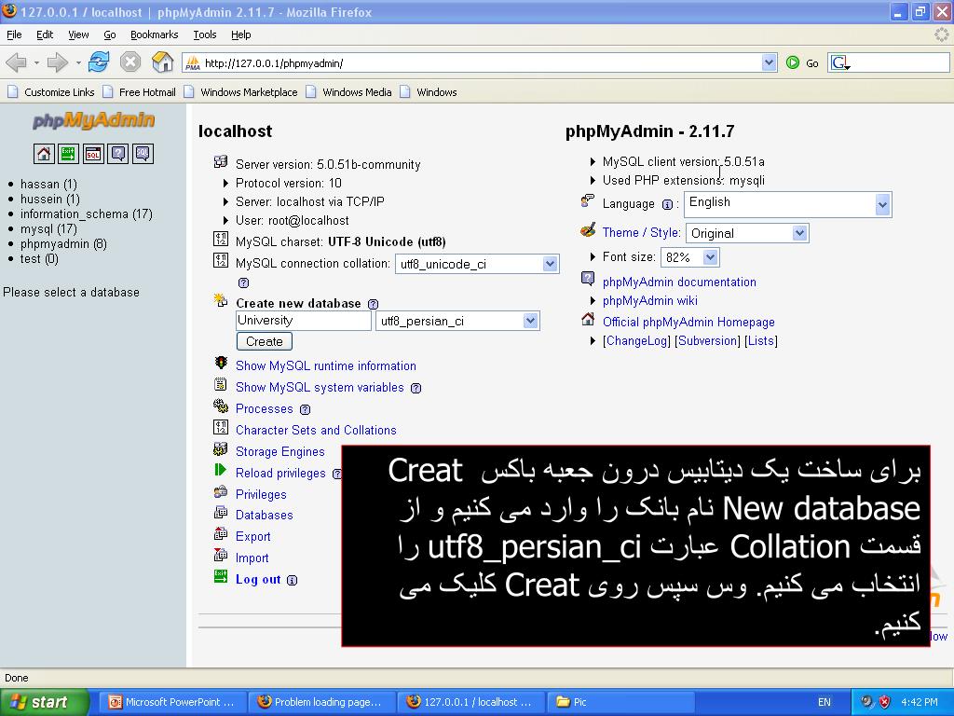Open Font size 82% dropdown
The width and height of the screenshot is (954, 716).
[x=710, y=257]
